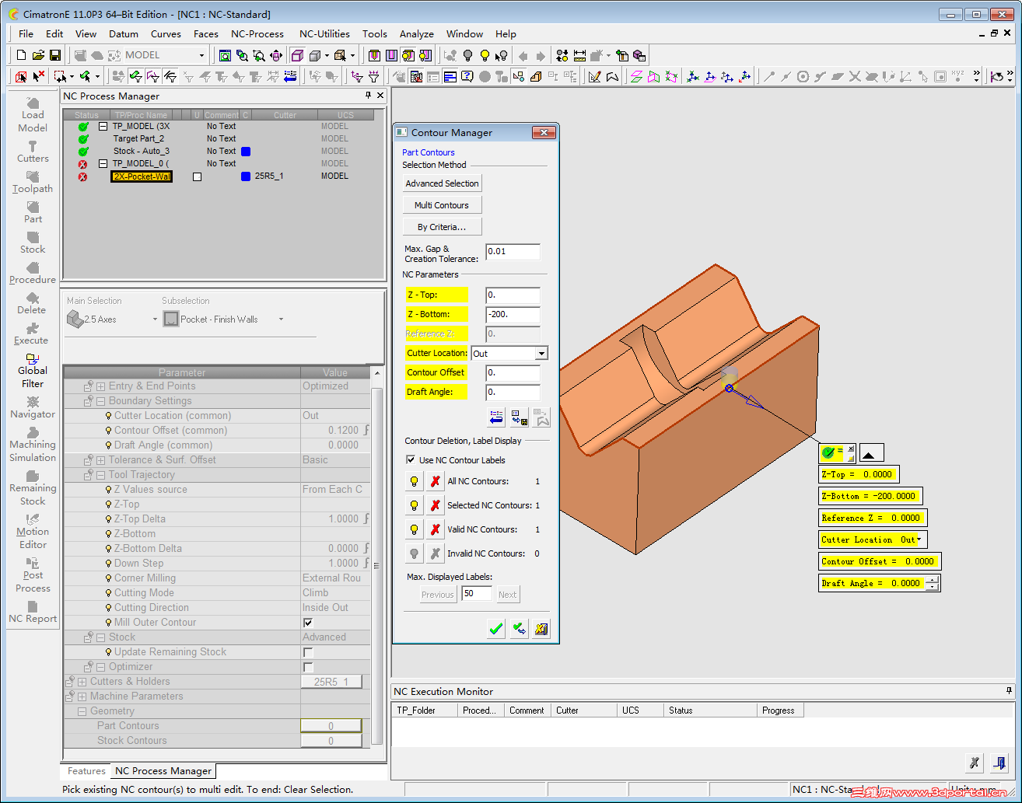The image size is (1022, 803).
Task: Open Cutter Location dropdown in Contour Manager
Action: (541, 353)
